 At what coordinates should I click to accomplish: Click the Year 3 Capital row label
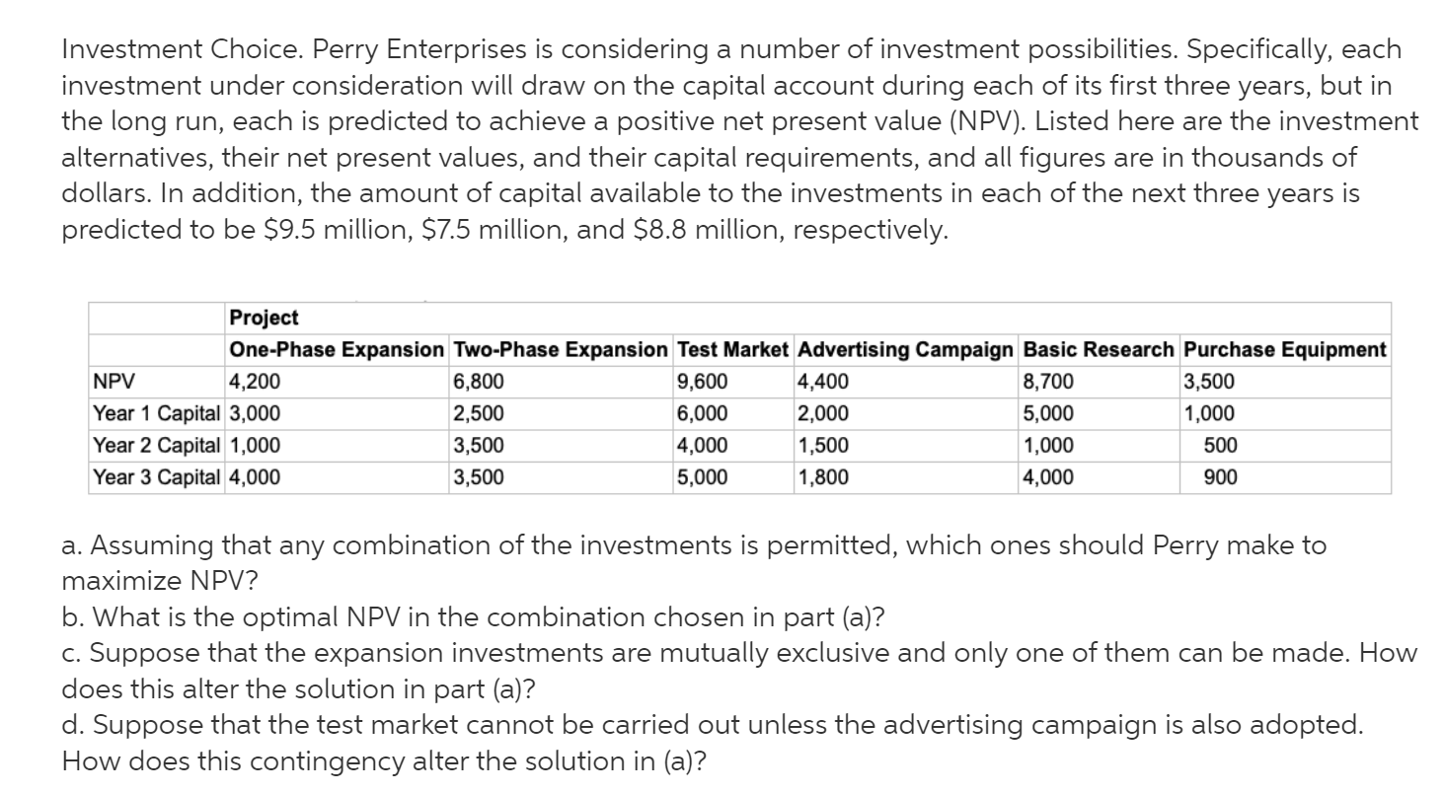[x=157, y=478]
